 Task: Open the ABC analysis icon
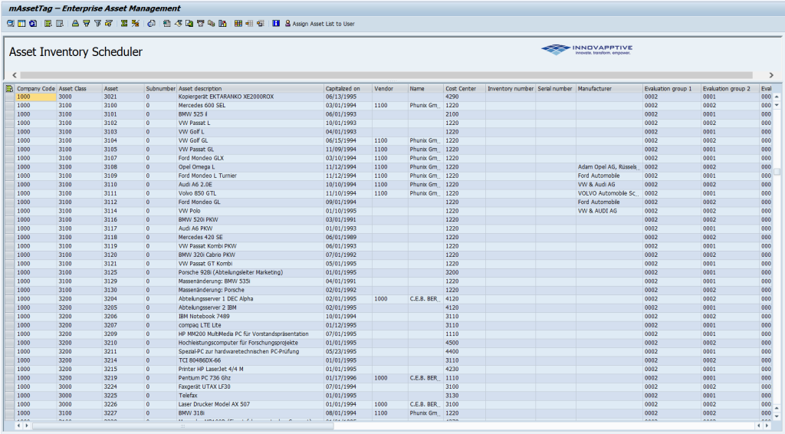[212, 24]
